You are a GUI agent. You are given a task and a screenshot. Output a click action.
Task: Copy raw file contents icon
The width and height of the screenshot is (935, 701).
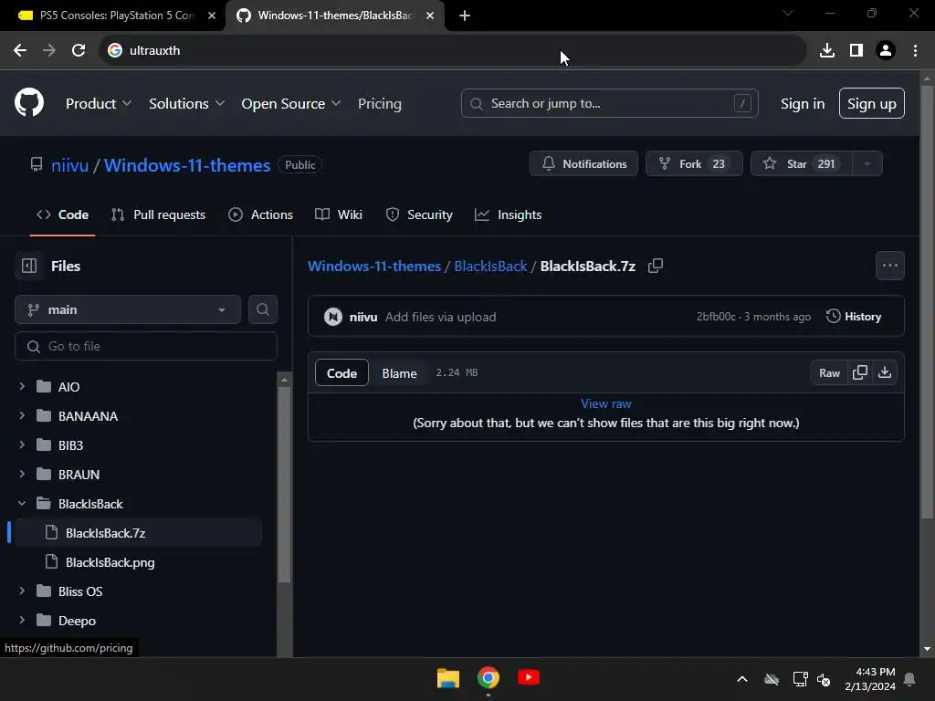pos(860,372)
